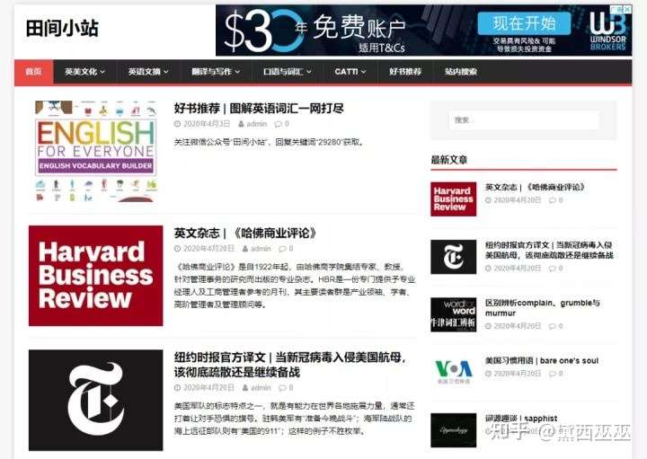Click the sidebar Harvard Business Review icon
647x459 pixels.
454,199
